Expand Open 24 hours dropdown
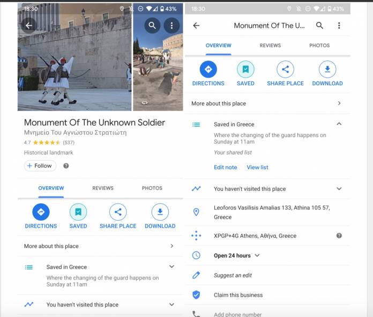The height and width of the screenshot is (317, 373). pos(257,255)
